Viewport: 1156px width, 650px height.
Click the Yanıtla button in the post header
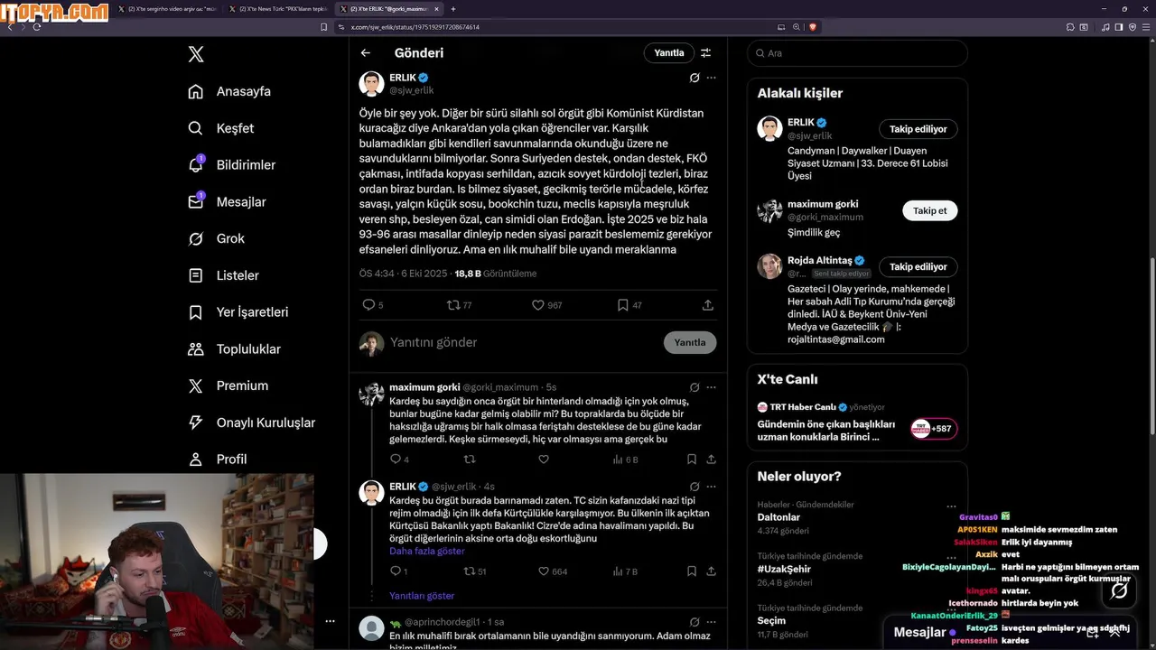669,53
